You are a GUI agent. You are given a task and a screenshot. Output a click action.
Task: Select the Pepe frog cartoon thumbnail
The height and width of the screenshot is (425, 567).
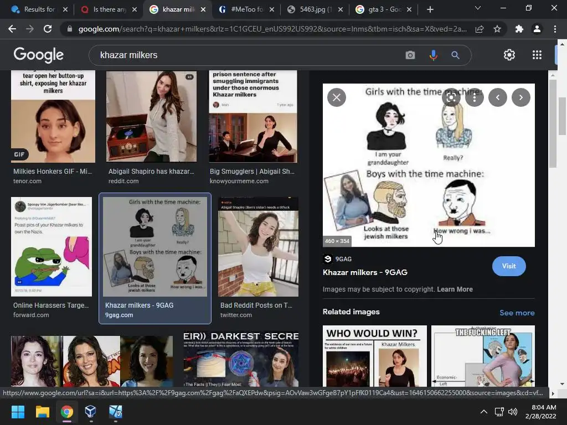[x=51, y=246]
